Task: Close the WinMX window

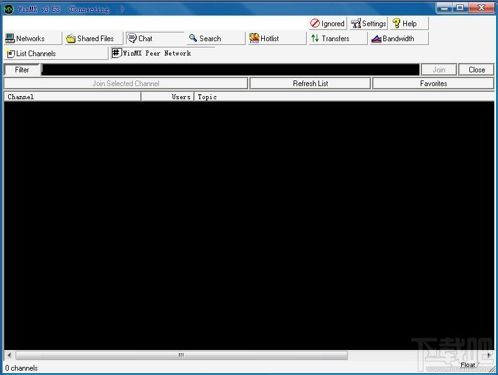Action: pos(481,7)
